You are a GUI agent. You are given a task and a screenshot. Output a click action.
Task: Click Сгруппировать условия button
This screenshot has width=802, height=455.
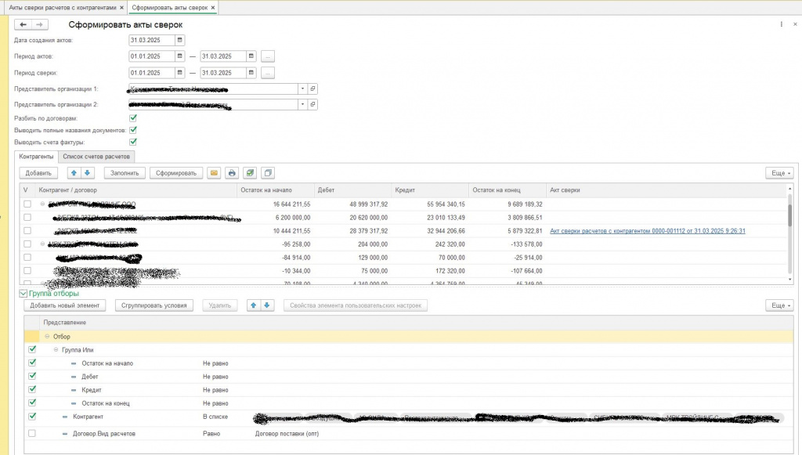(154, 305)
